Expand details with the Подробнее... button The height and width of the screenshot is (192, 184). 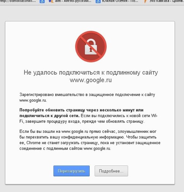pos(111,171)
